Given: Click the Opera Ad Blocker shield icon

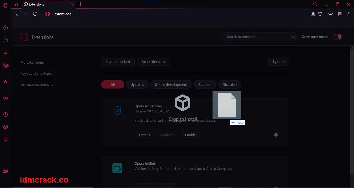Looking at the screenshot, I should pos(117,111).
